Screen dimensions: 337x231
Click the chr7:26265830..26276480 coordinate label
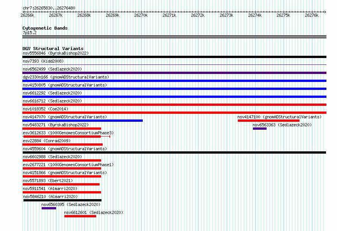point(49,8)
